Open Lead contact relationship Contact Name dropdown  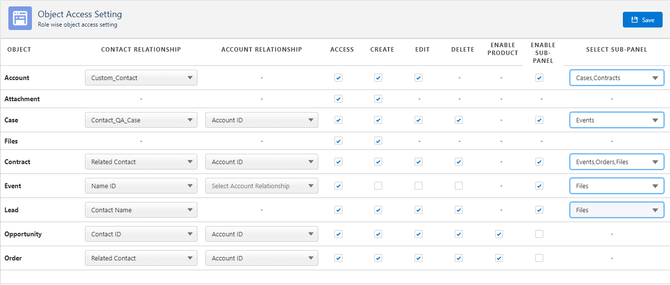point(141,210)
